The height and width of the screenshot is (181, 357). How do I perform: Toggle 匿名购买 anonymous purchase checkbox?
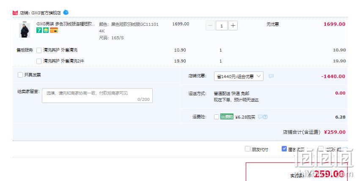tap(284, 149)
